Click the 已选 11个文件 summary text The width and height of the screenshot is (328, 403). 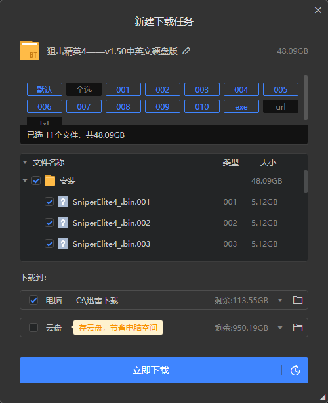(76, 135)
